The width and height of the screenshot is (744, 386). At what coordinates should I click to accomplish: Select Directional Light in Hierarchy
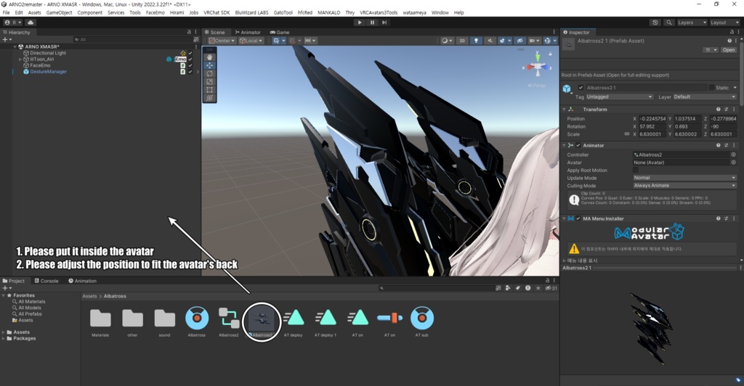(48, 53)
